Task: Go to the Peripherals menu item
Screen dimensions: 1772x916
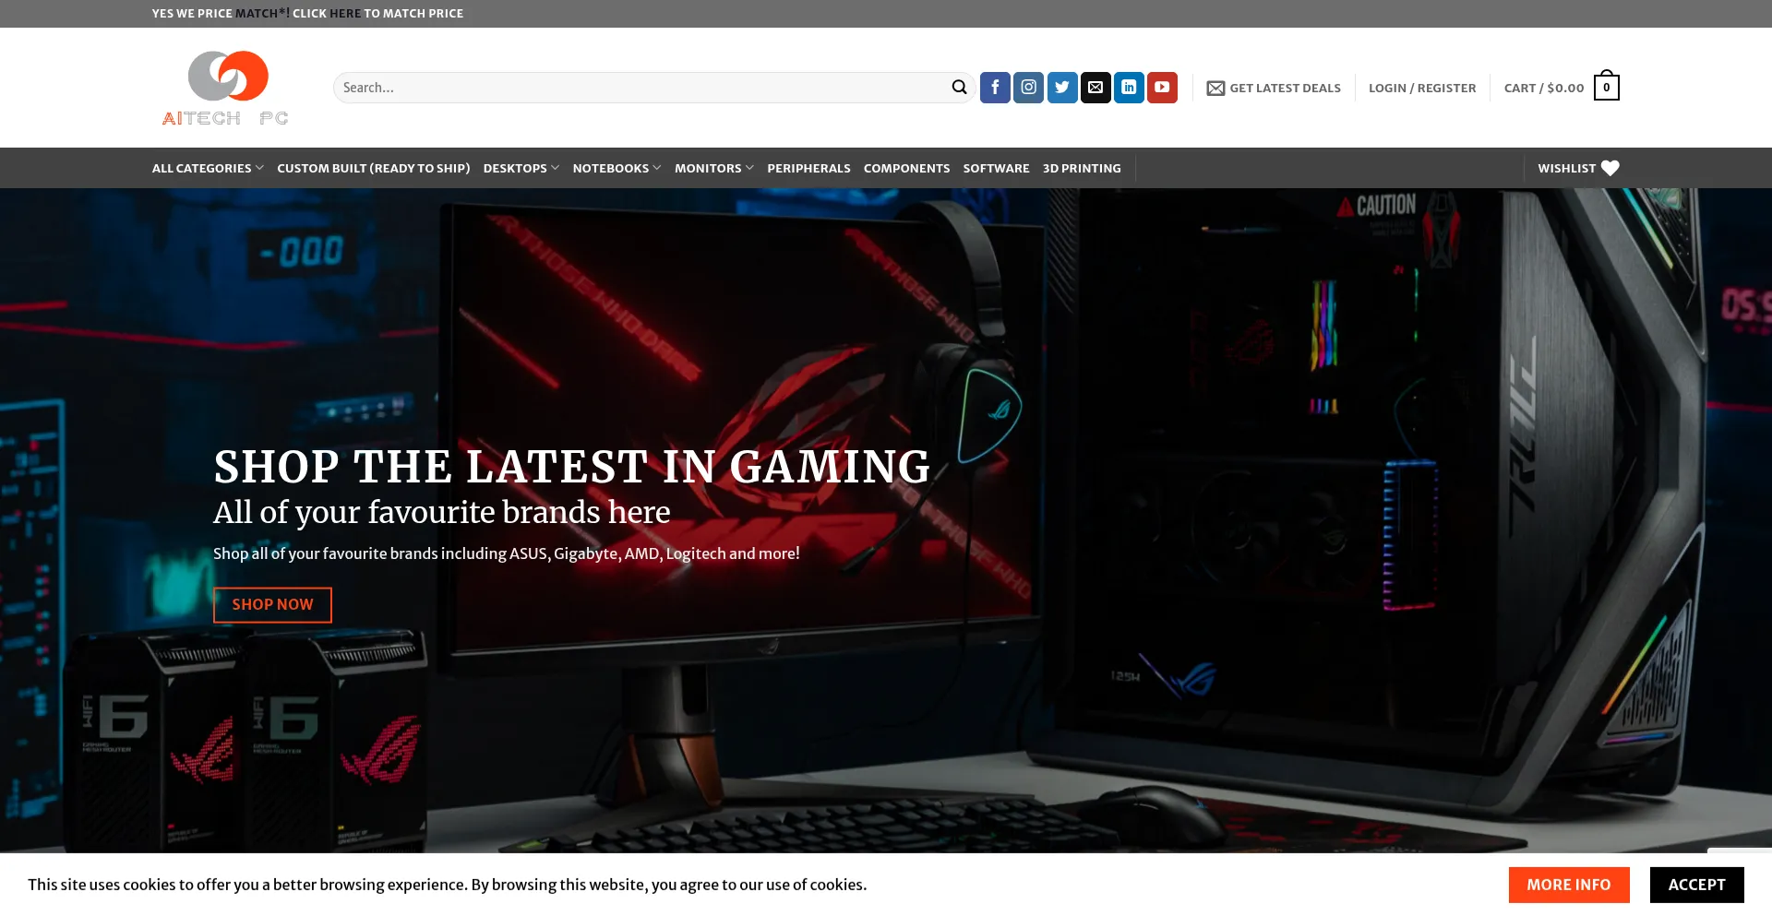Action: pyautogui.click(x=808, y=168)
